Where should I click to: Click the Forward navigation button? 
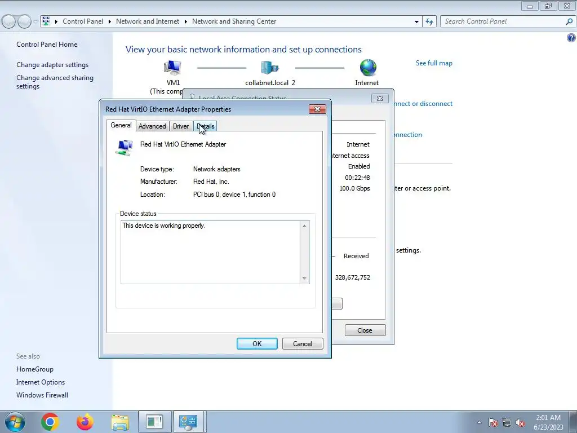pyautogui.click(x=24, y=21)
